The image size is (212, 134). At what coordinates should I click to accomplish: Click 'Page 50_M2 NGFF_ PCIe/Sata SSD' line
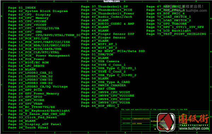point(113,51)
